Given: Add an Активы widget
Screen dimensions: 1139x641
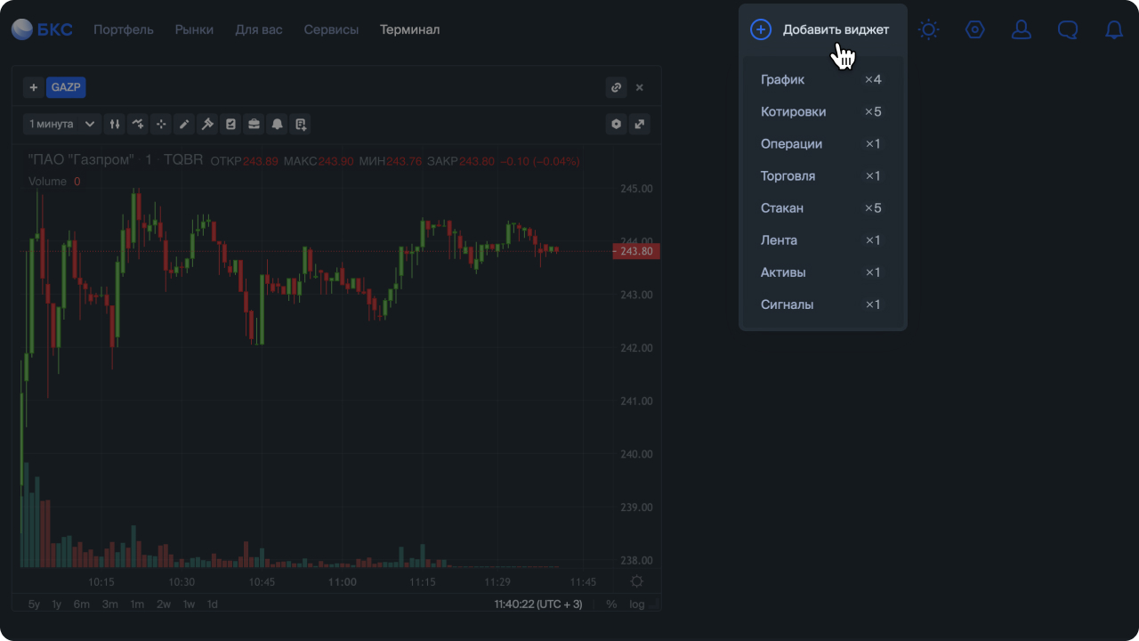Looking at the screenshot, I should click(x=822, y=272).
